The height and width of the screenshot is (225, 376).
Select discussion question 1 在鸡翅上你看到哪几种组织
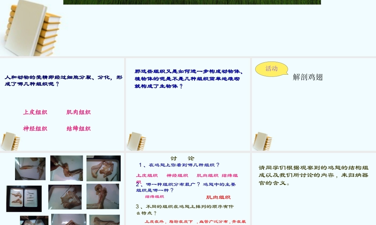[x=179, y=165]
